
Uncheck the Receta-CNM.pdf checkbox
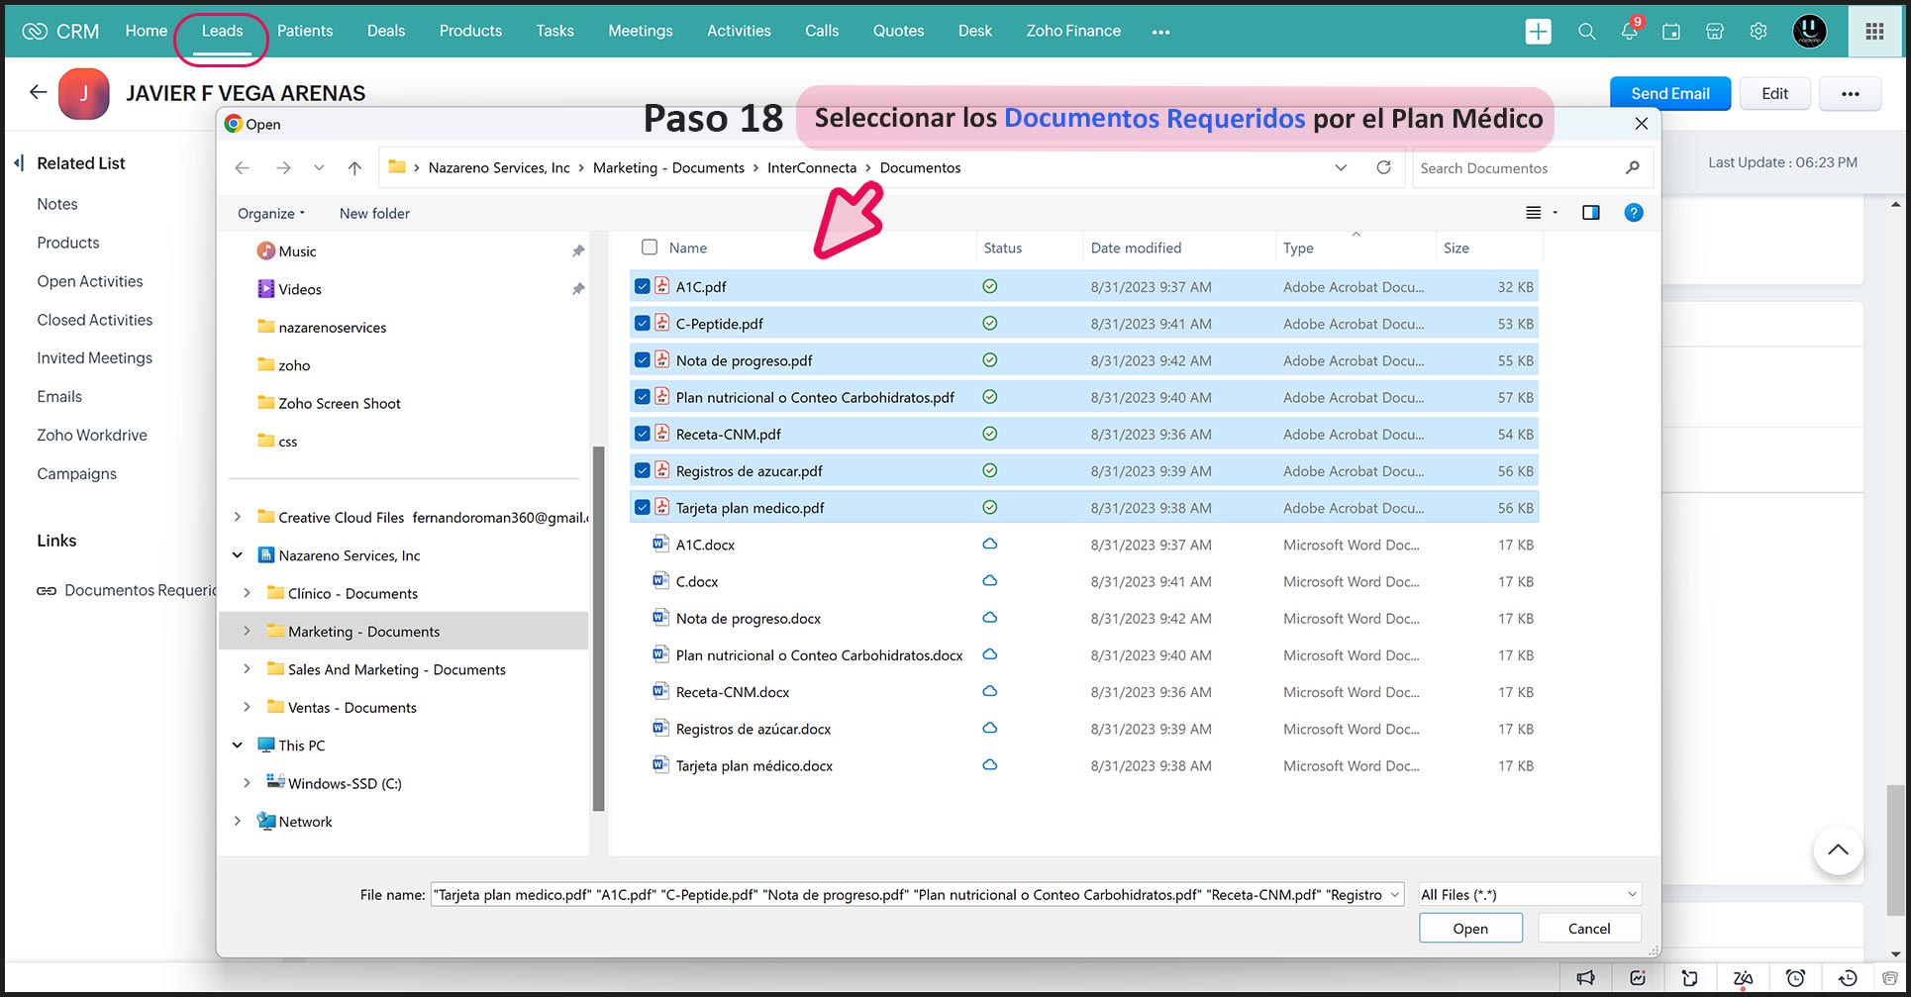click(643, 435)
